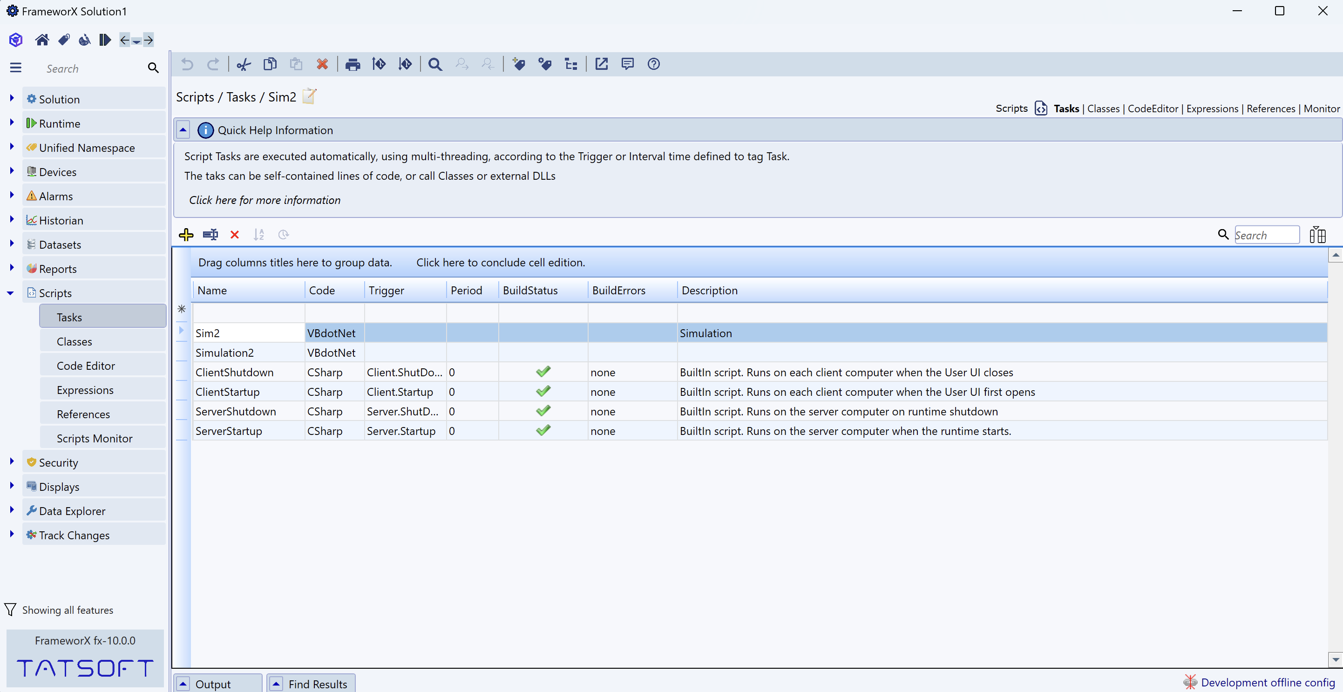
Task: Open the hamburger menu above the tree
Action: [16, 68]
